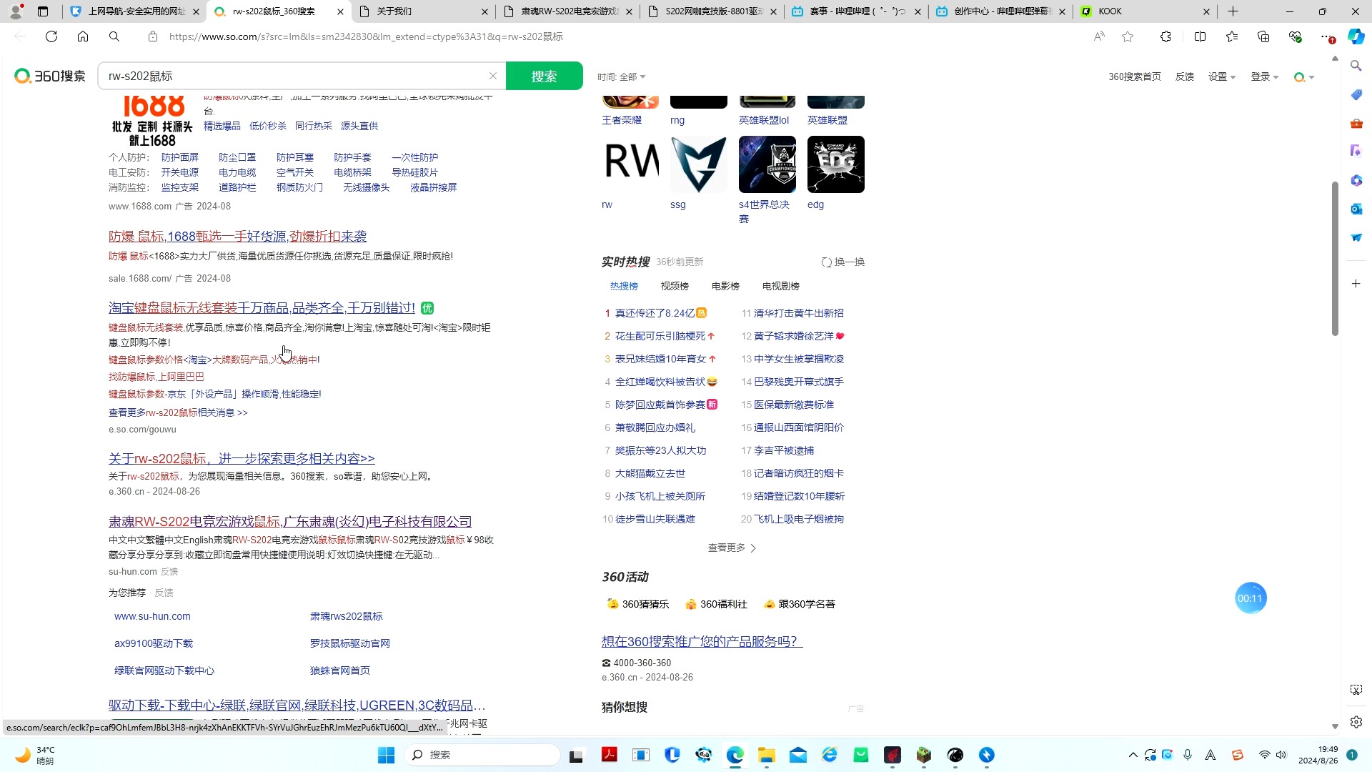The image size is (1372, 772).
Task: Open Copilot icon at top right
Action: coord(1356,36)
